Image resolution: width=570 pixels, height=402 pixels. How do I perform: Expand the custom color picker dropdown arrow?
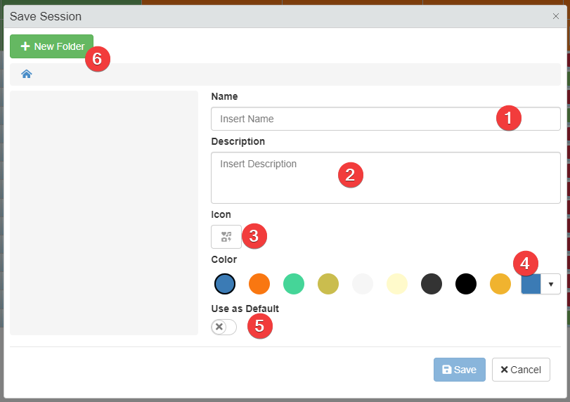click(550, 284)
